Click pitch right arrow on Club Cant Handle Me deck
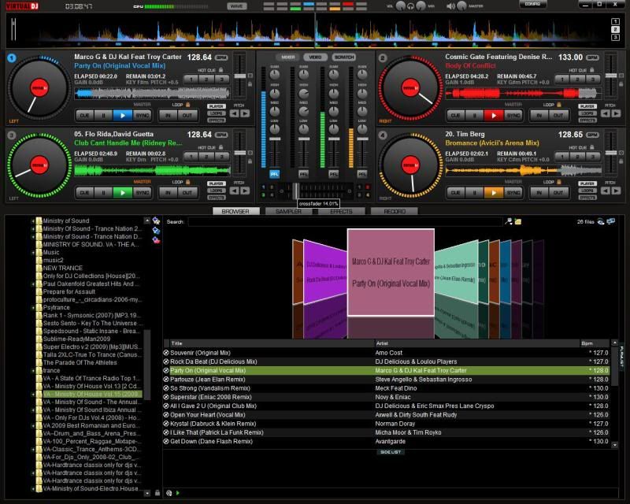 point(245,191)
